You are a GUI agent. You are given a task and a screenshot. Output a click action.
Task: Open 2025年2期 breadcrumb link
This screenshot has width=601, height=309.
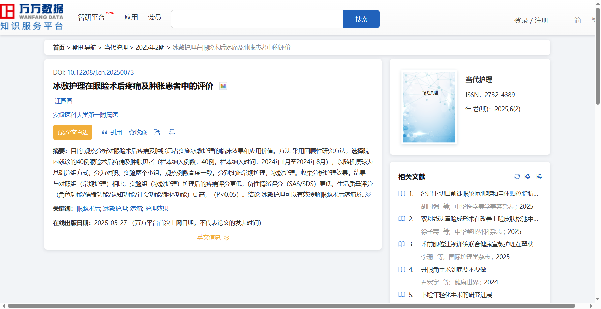150,48
